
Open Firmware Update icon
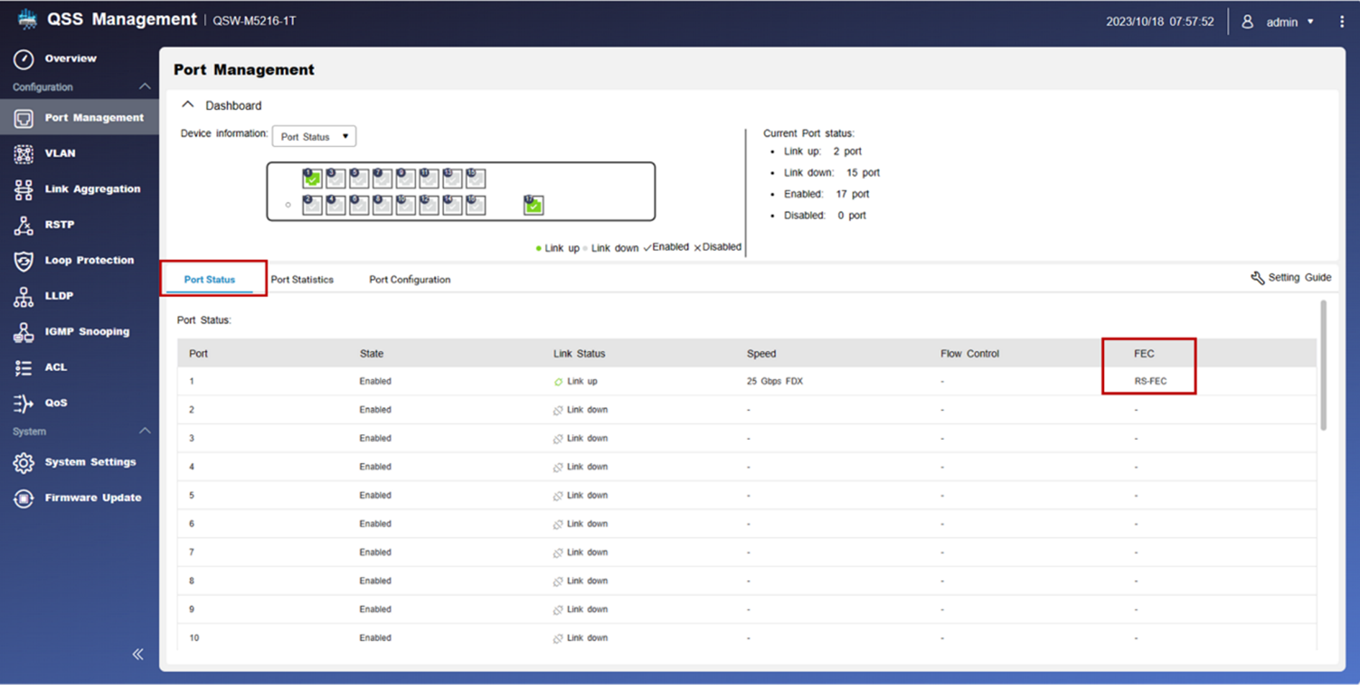(x=23, y=498)
